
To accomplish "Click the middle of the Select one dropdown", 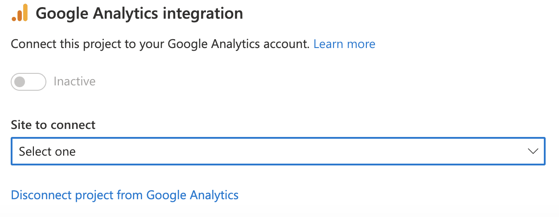I will coord(278,151).
